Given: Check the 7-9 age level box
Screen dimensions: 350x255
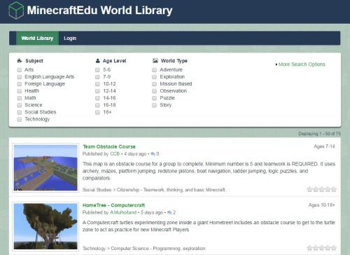Looking at the screenshot, I should click(97, 77).
